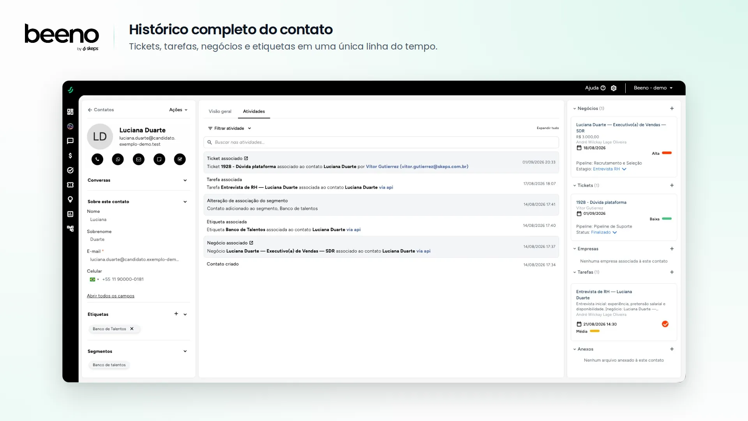The image size is (748, 421).
Task: Collapse the Sobre este contato section
Action: [x=185, y=202]
